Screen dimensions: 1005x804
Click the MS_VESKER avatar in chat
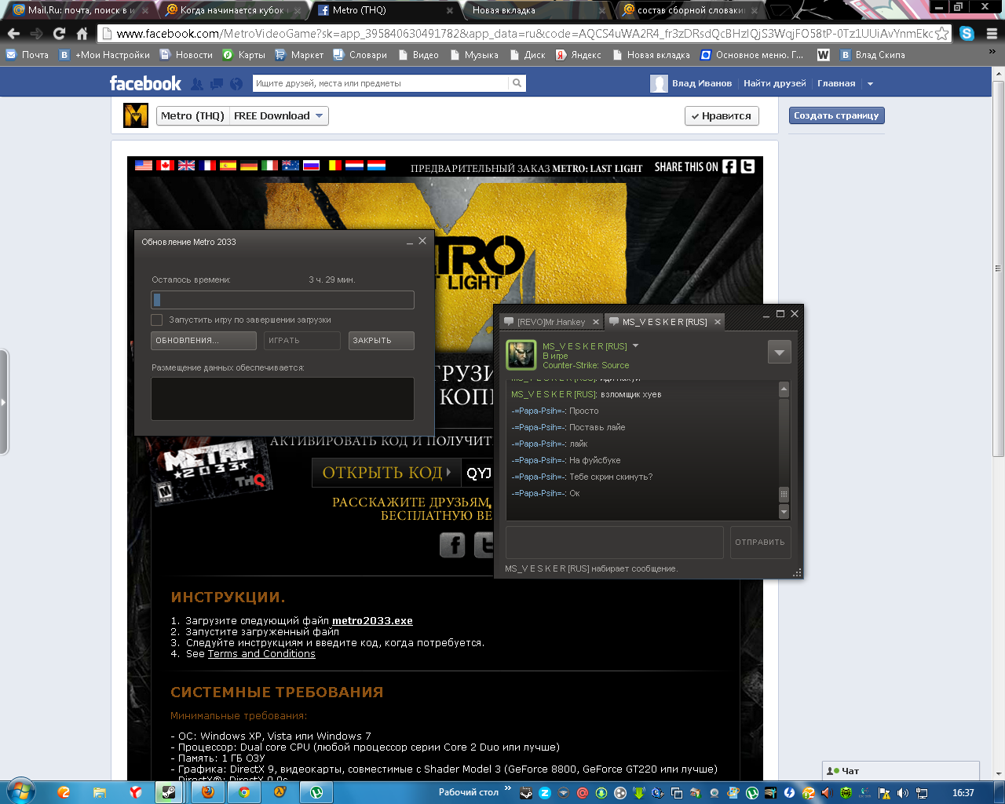(521, 355)
